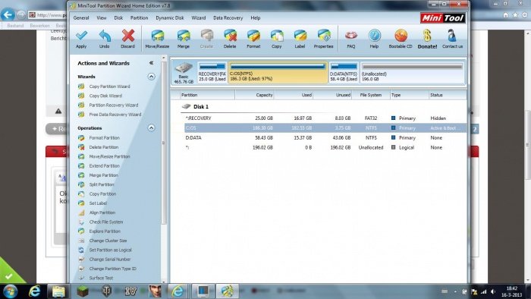Open the Dynamic Disk menu

pyautogui.click(x=170, y=18)
